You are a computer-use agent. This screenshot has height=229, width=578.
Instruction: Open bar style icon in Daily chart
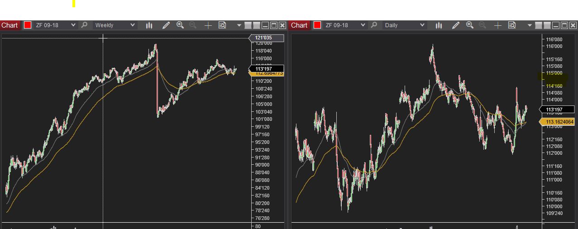439,25
